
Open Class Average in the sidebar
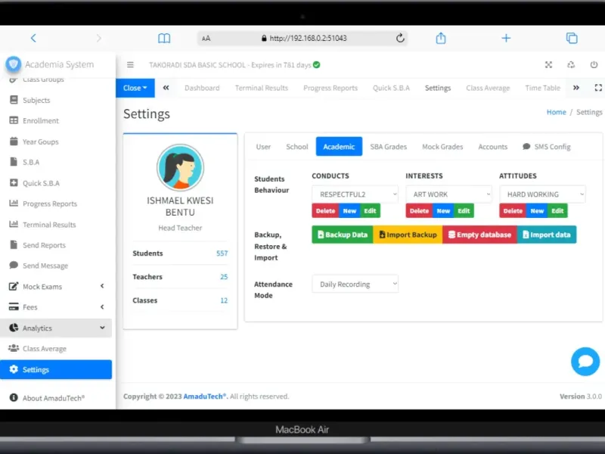[56, 349]
